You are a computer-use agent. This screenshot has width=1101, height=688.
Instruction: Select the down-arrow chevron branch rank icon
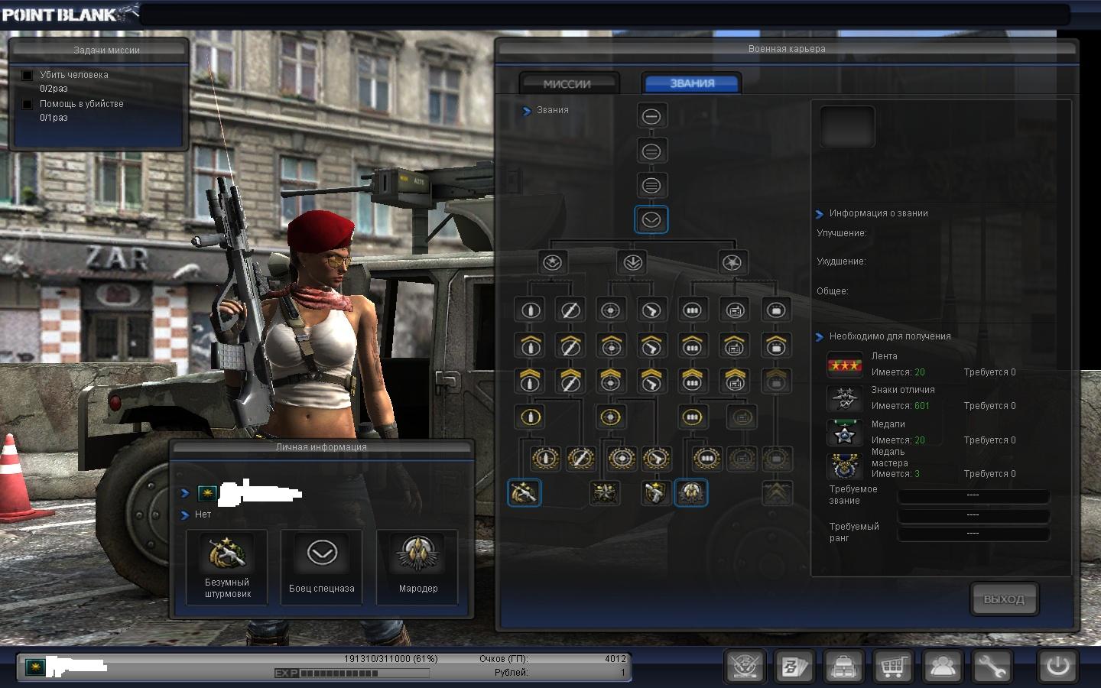tap(632, 263)
